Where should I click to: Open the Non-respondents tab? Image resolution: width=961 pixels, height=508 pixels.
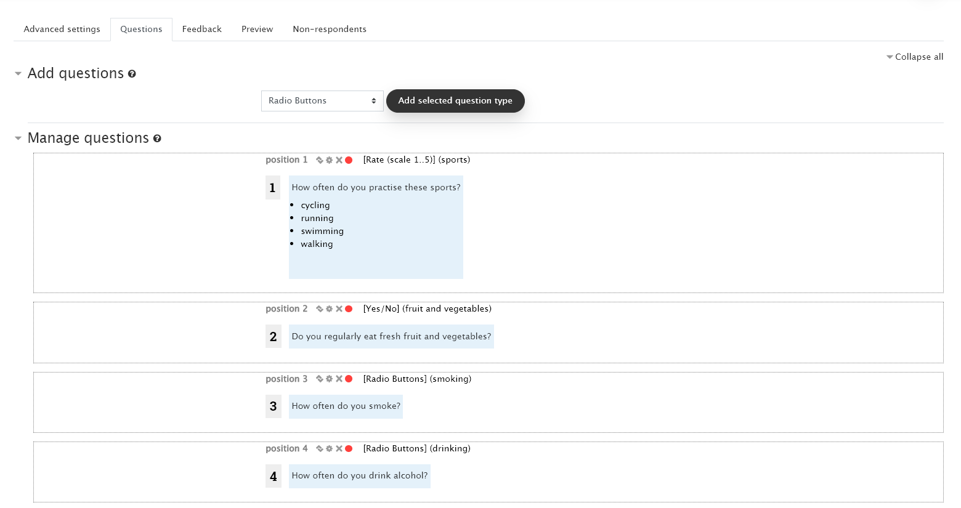point(330,30)
